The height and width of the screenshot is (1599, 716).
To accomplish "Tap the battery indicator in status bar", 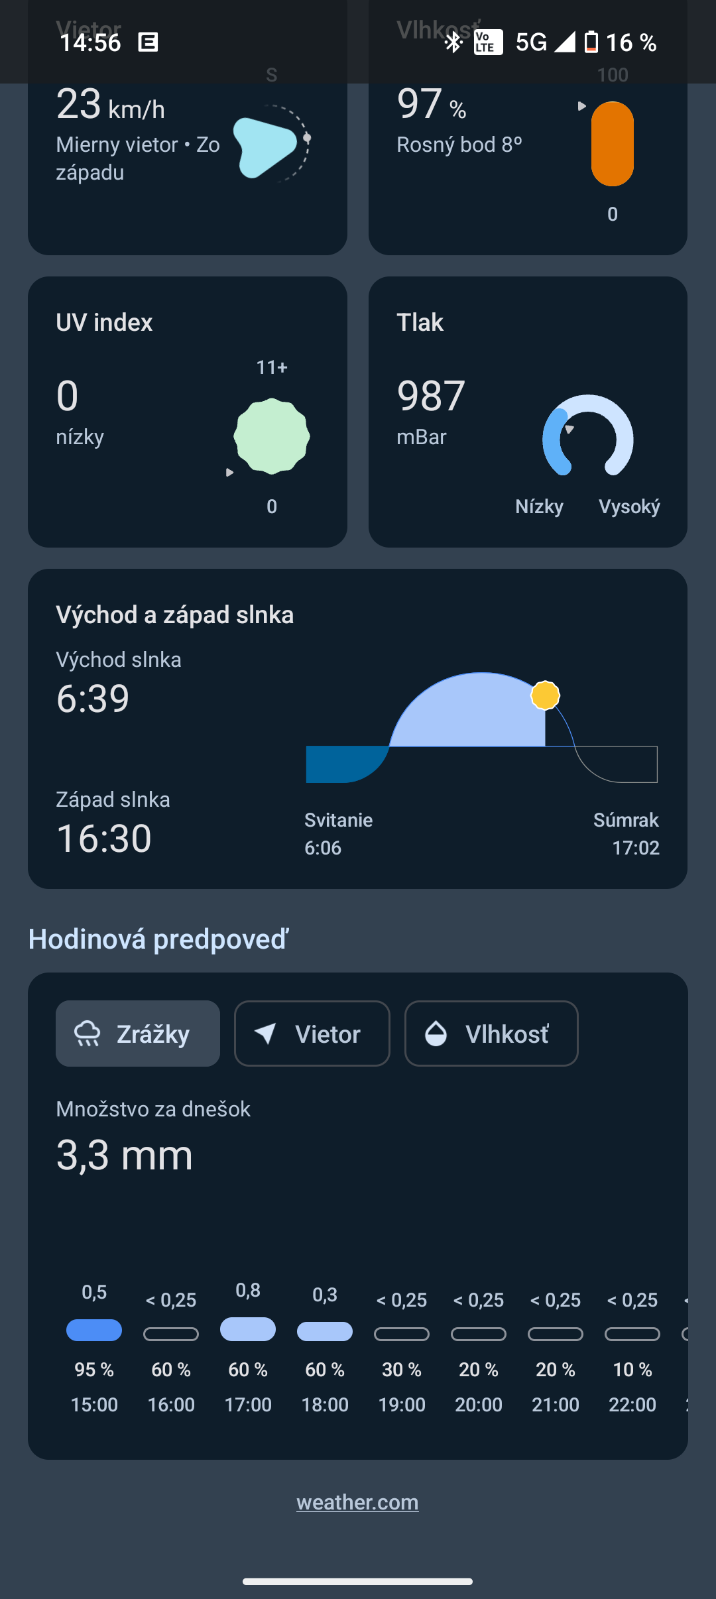I will coord(591,42).
